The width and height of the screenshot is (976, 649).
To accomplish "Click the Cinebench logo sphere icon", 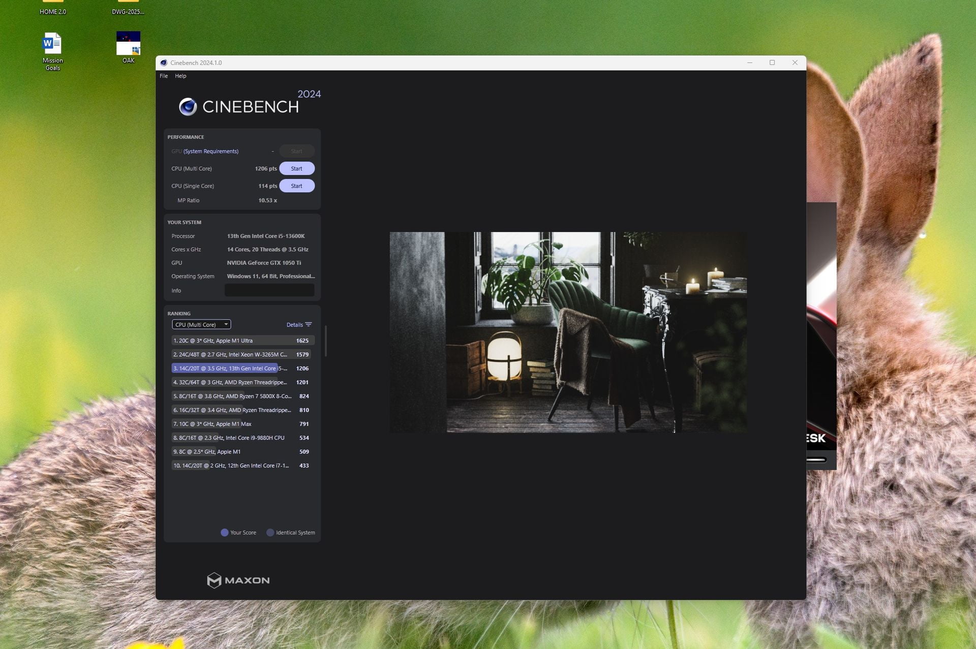I will (188, 107).
